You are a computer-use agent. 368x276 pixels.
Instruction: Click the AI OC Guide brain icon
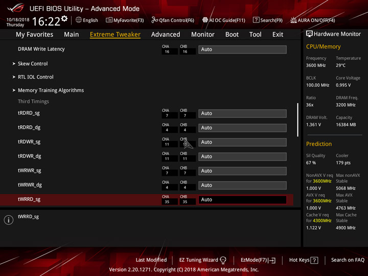[205, 20]
